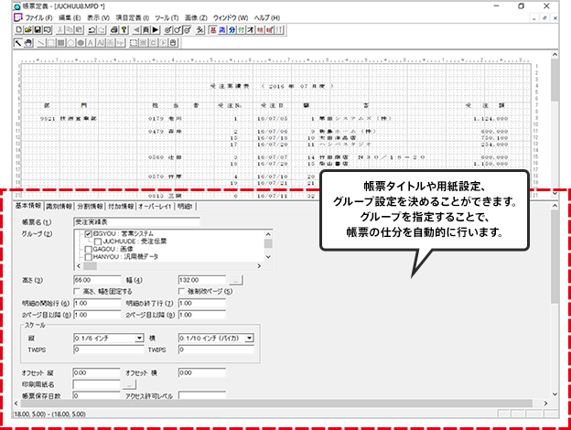571x430 pixels.
Task: Enable 高さ、幅を固定する checkbox
Action: coord(76,290)
